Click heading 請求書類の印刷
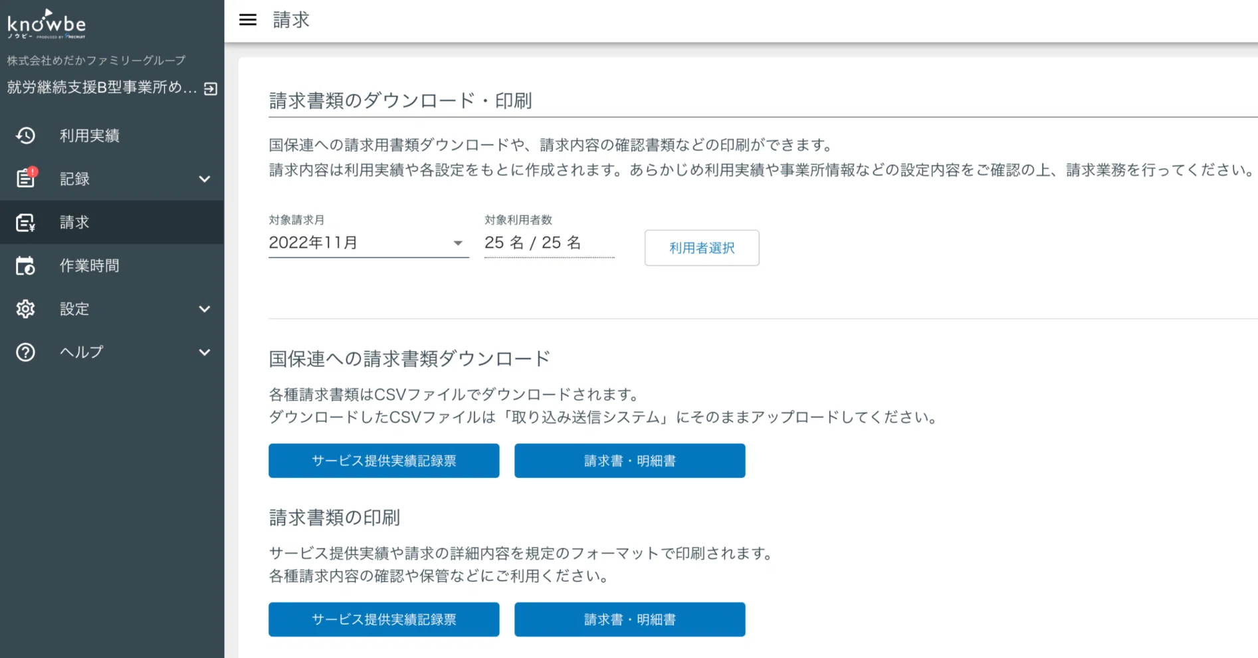The width and height of the screenshot is (1258, 658). point(334,518)
